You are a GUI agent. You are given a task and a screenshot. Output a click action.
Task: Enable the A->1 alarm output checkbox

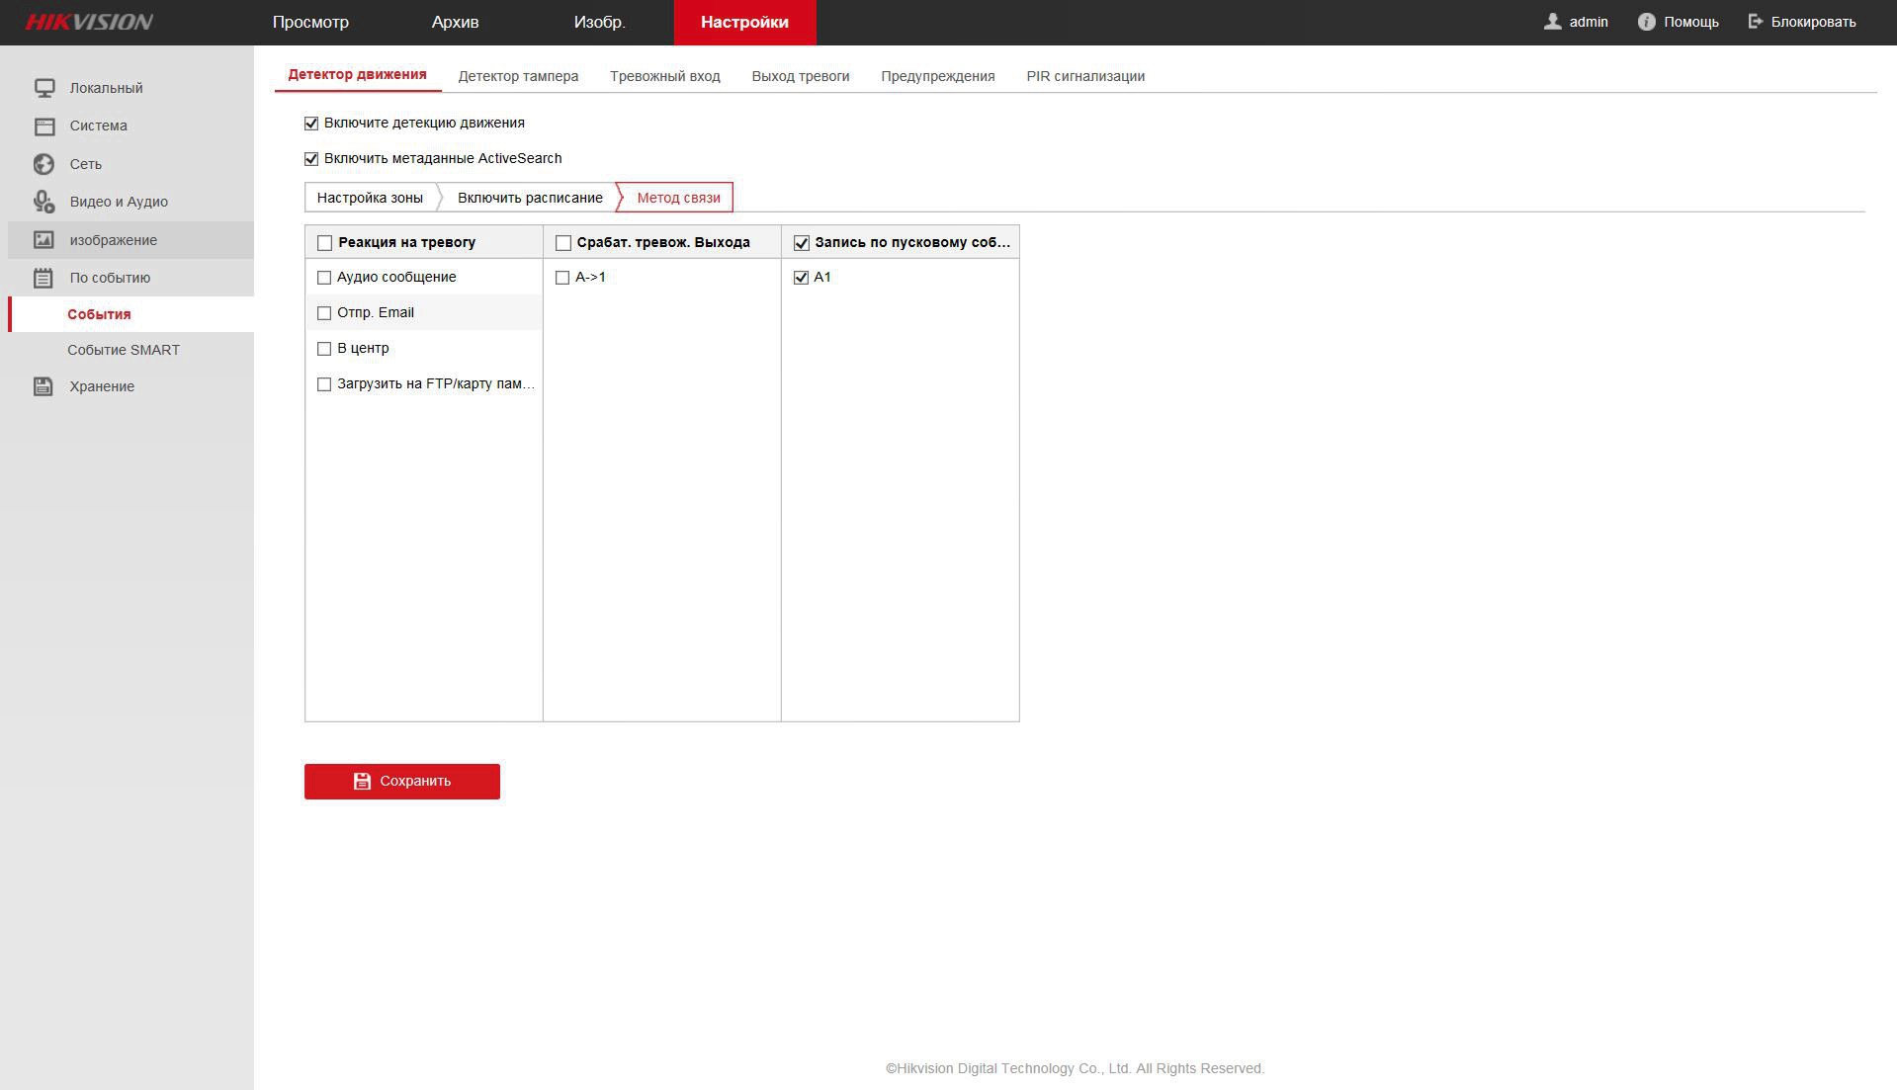coord(562,278)
